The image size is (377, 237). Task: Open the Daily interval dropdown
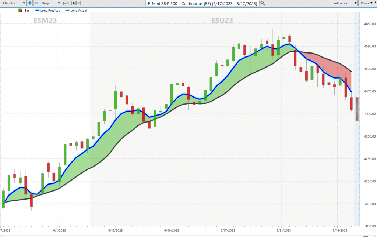tap(50, 3)
